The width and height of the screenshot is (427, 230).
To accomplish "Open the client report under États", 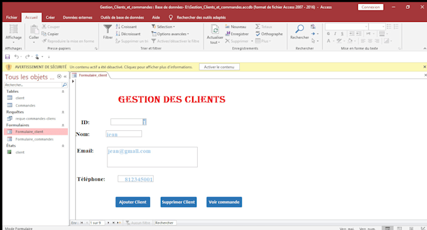I will click(20, 152).
